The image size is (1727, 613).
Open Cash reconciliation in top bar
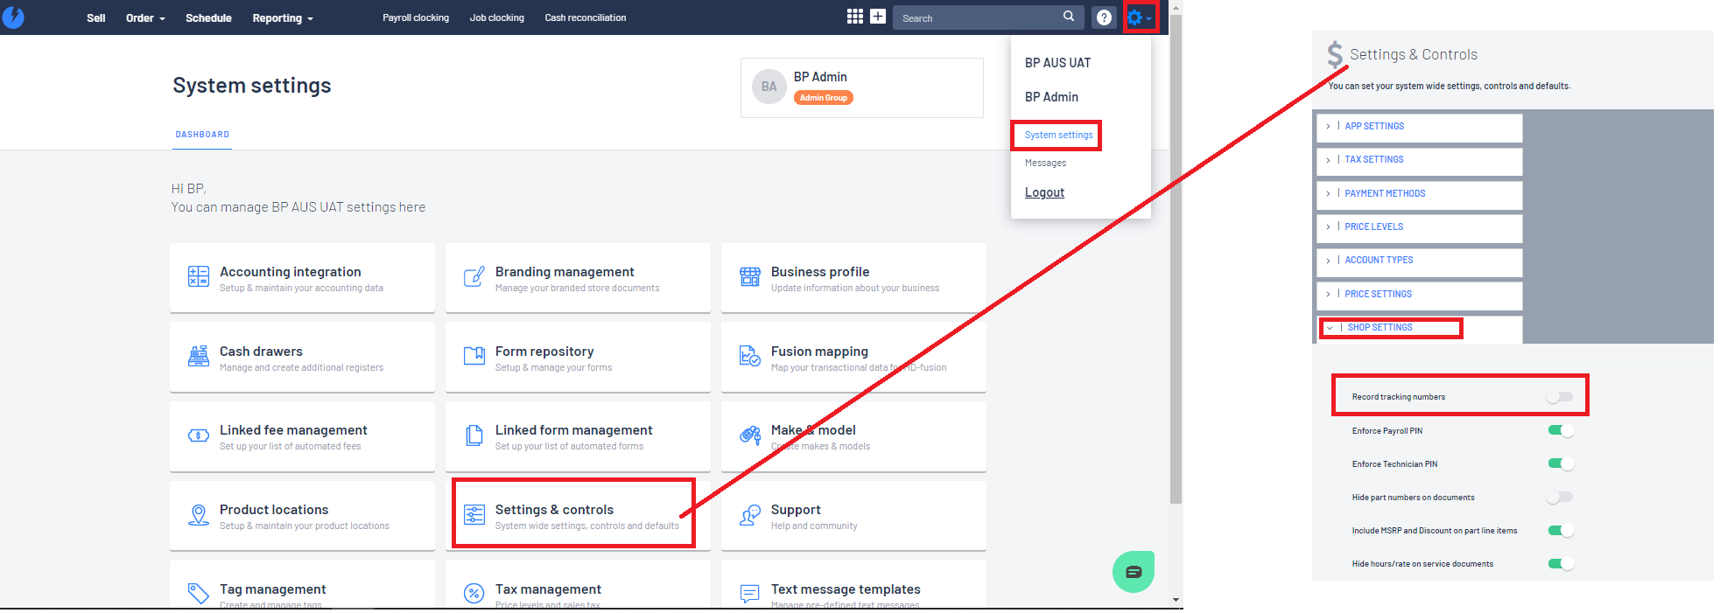pyautogui.click(x=586, y=17)
